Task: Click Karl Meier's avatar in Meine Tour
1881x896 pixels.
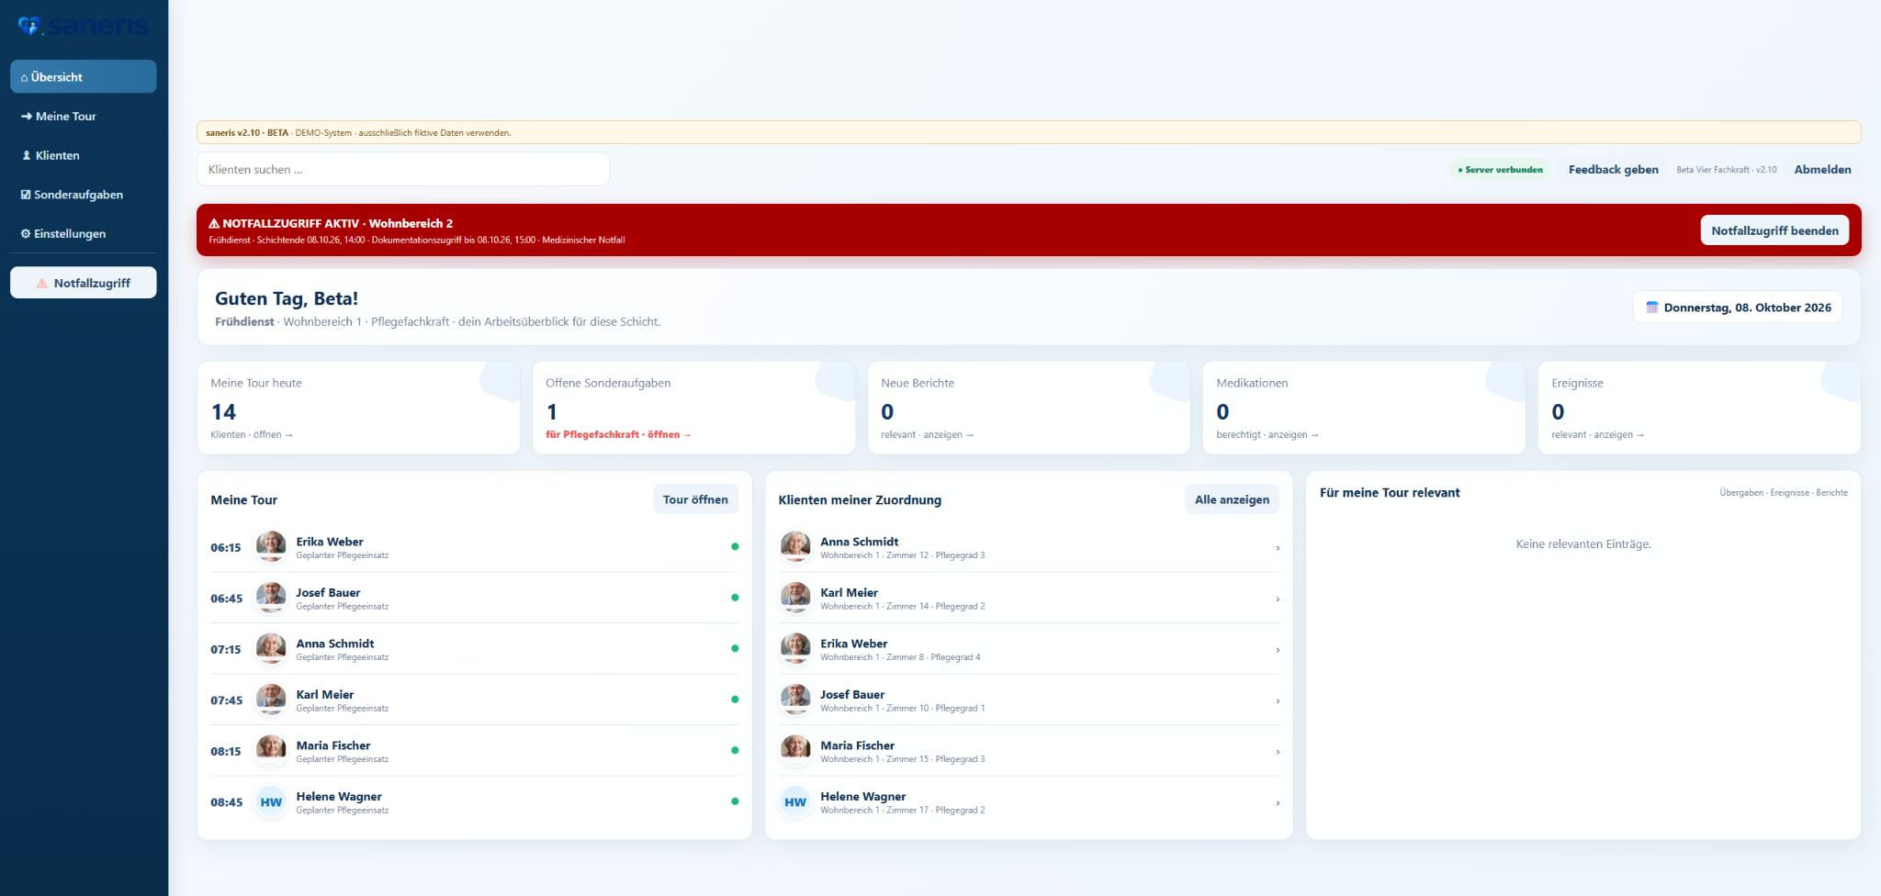Action: coord(271,700)
